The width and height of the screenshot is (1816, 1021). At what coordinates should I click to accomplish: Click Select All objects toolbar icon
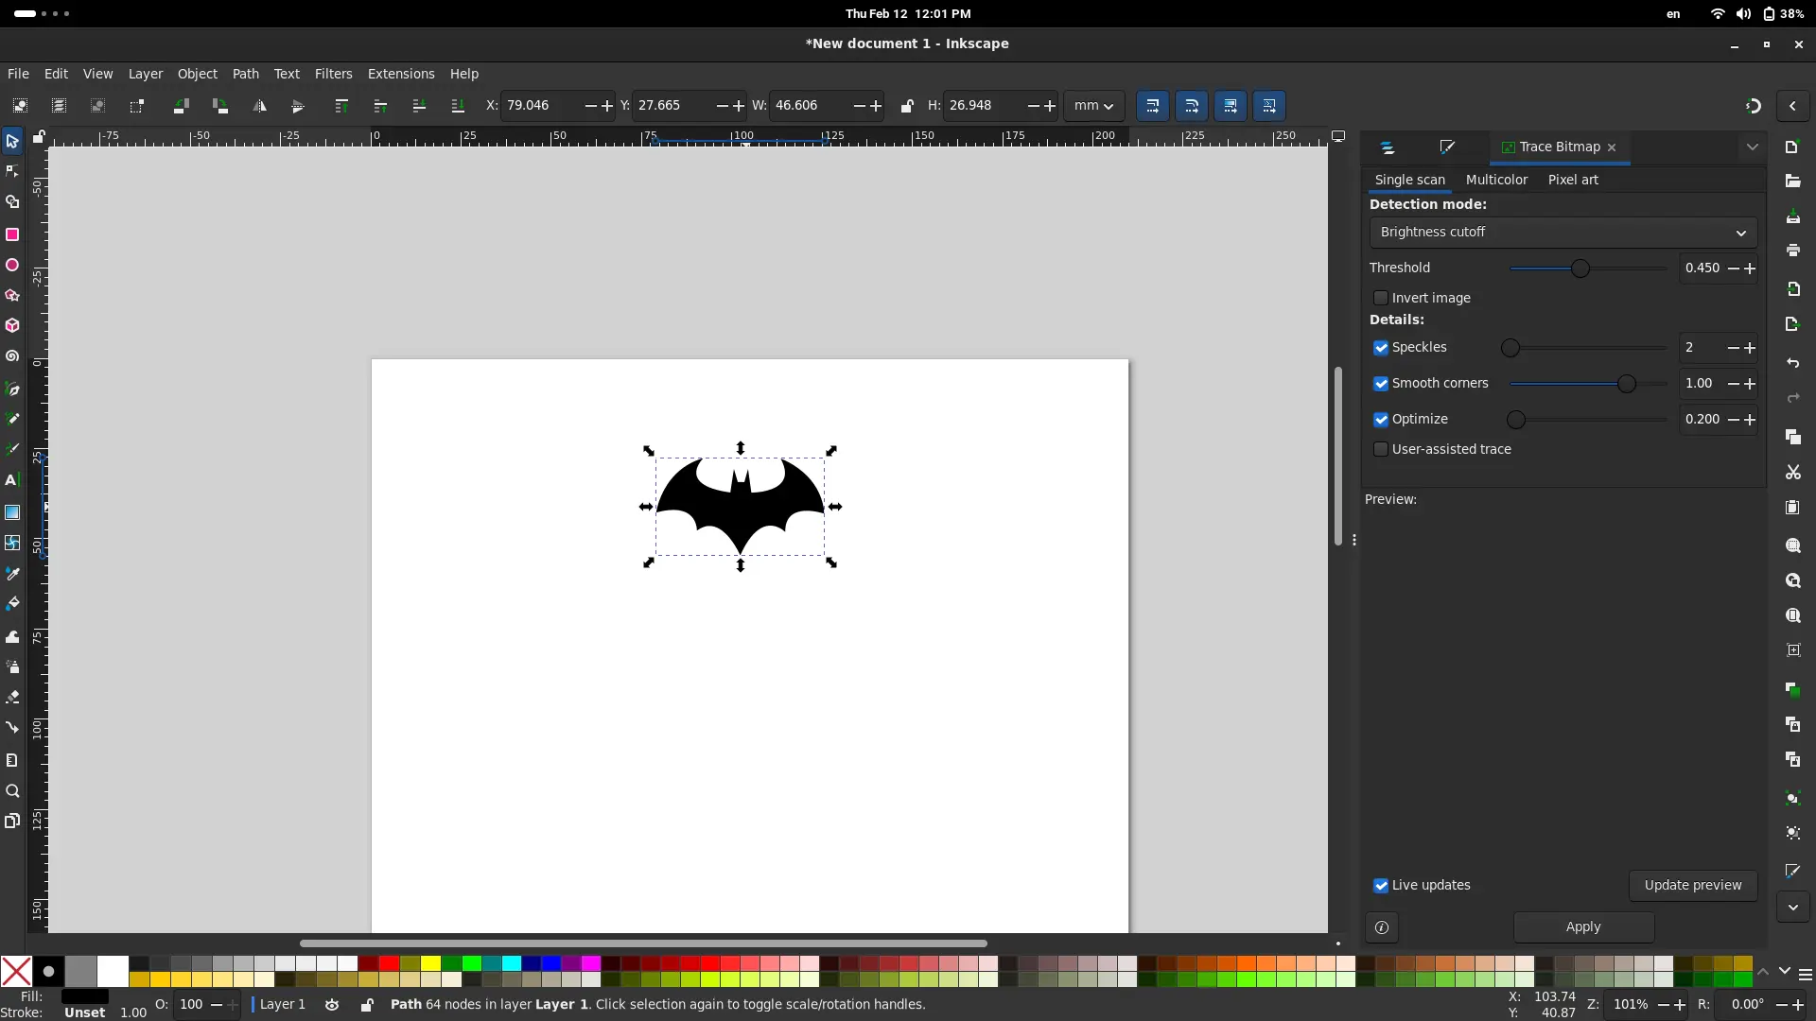pyautogui.click(x=20, y=106)
